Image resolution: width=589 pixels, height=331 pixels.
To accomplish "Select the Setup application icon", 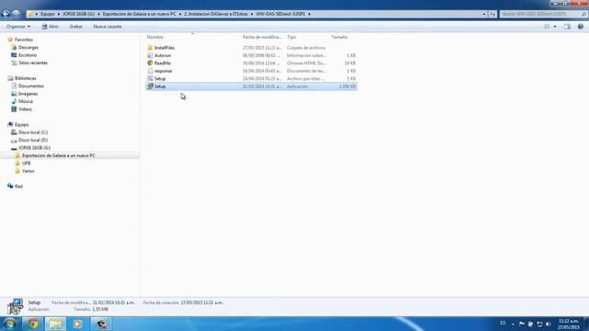I will 150,86.
